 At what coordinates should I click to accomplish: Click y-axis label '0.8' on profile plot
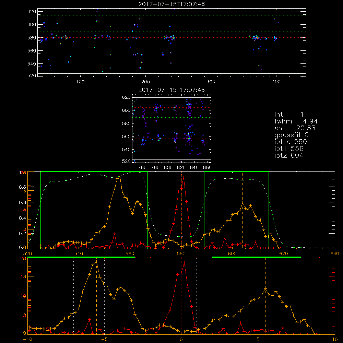pos(22,187)
